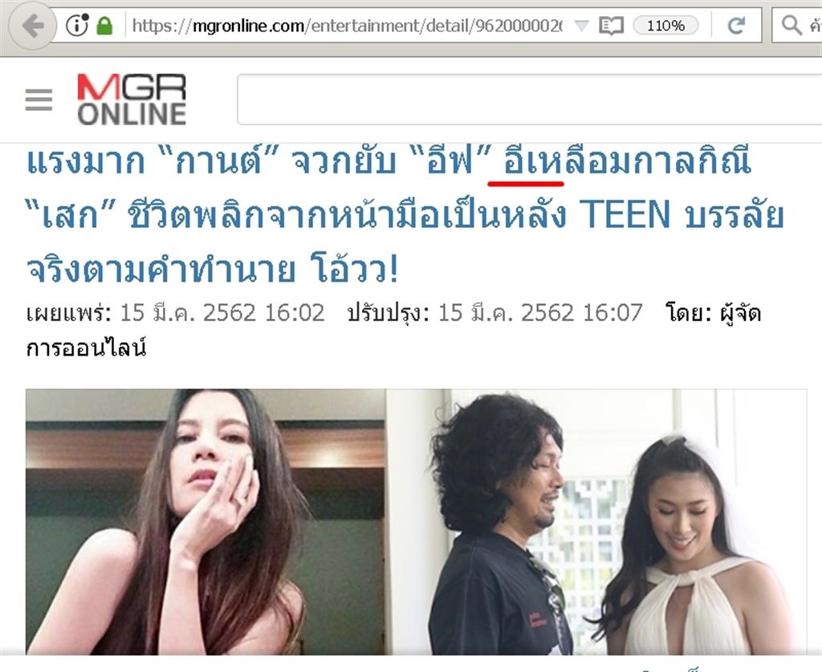This screenshot has height=672, width=822.
Task: Click the updated time 15 มี.ค. 2562 16:07
Action: point(540,313)
